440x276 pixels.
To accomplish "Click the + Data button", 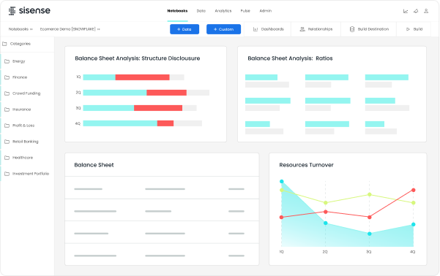I will pyautogui.click(x=184, y=29).
